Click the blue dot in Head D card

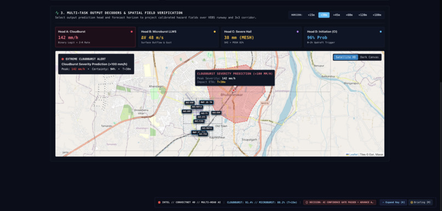coord(381,32)
